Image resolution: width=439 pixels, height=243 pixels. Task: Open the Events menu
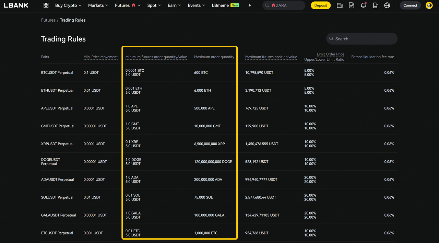(x=196, y=5)
